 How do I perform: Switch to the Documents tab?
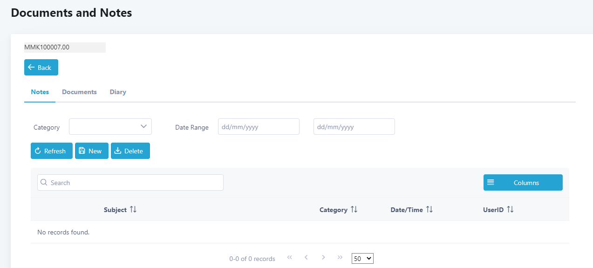tap(79, 92)
